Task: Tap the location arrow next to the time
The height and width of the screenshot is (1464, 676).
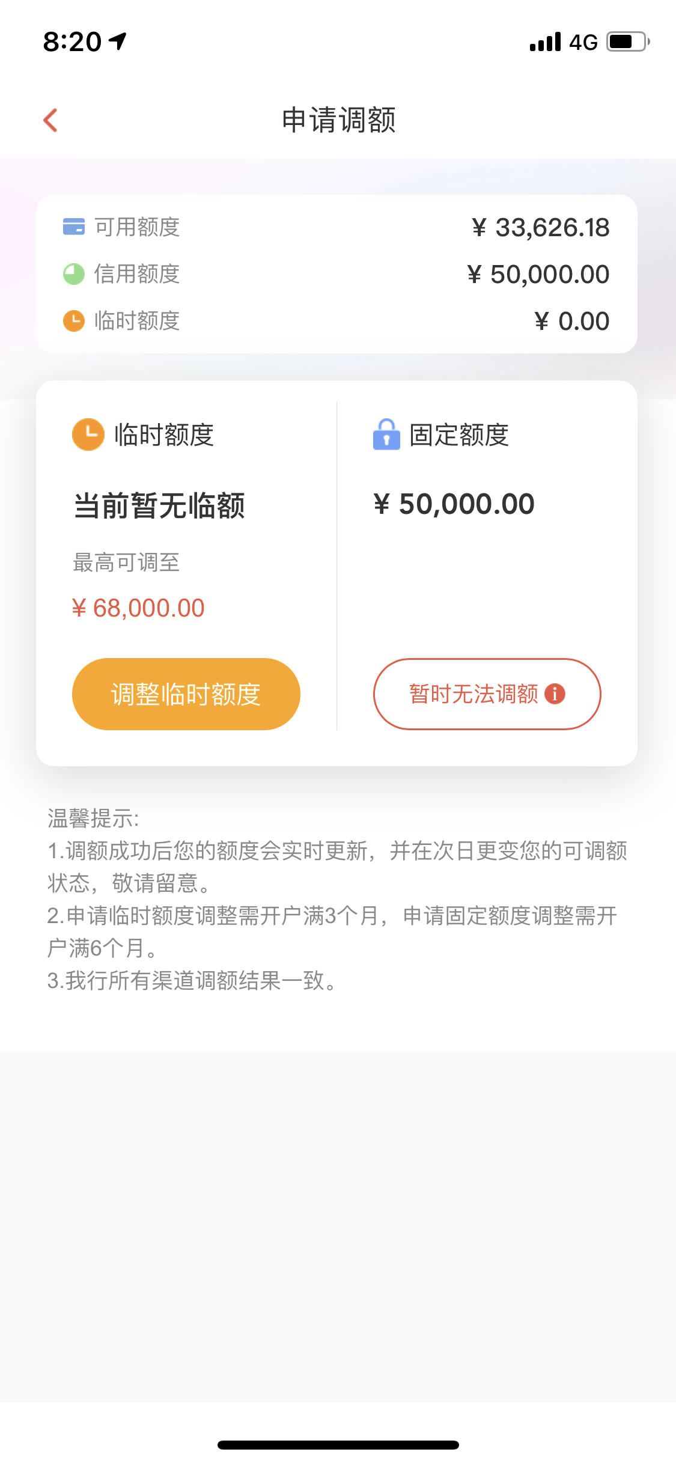Action: point(118,41)
